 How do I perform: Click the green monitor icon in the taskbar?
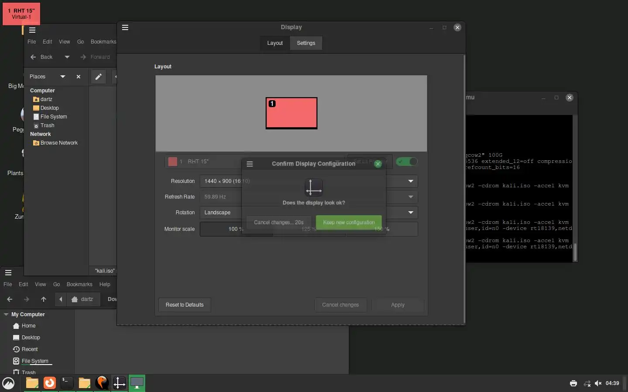tap(137, 383)
